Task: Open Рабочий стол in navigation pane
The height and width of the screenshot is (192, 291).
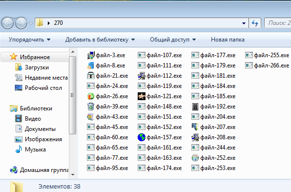Action: pyautogui.click(x=43, y=88)
